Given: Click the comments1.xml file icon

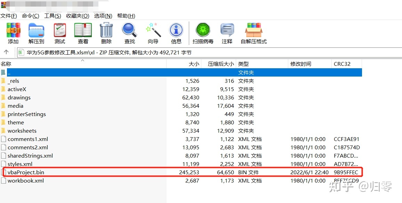Looking at the screenshot, I should [3, 139].
